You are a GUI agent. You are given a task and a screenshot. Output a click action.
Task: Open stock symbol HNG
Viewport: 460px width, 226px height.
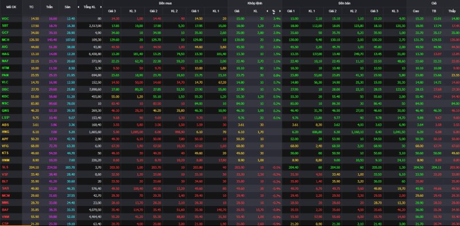[5, 132]
